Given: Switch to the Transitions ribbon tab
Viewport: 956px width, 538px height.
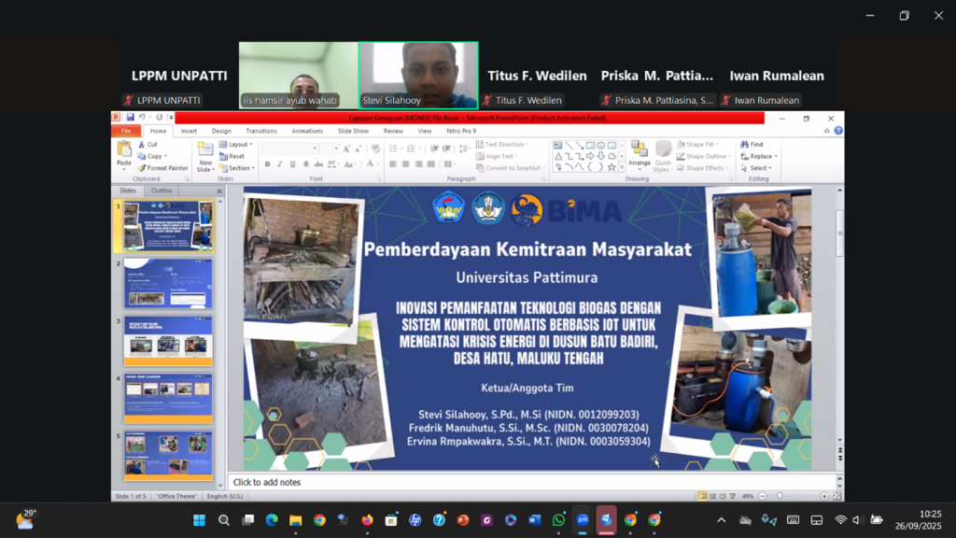Looking at the screenshot, I should pos(260,131).
